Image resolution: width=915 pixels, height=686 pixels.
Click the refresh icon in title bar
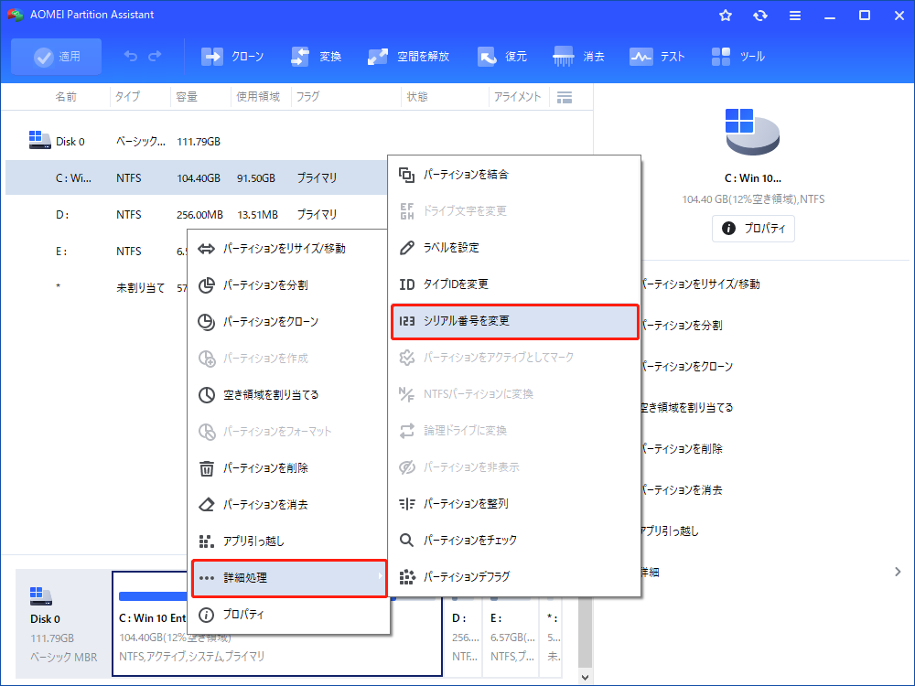759,16
